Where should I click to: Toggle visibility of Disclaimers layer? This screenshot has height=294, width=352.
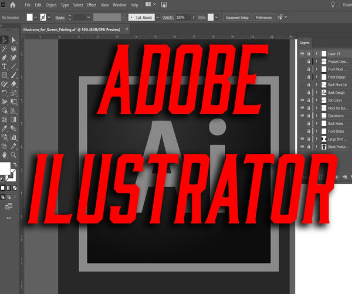(x=302, y=116)
